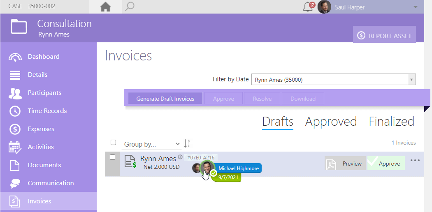This screenshot has height=212, width=432.
Task: Click the Rynn Ames invoice name
Action: pos(158,158)
